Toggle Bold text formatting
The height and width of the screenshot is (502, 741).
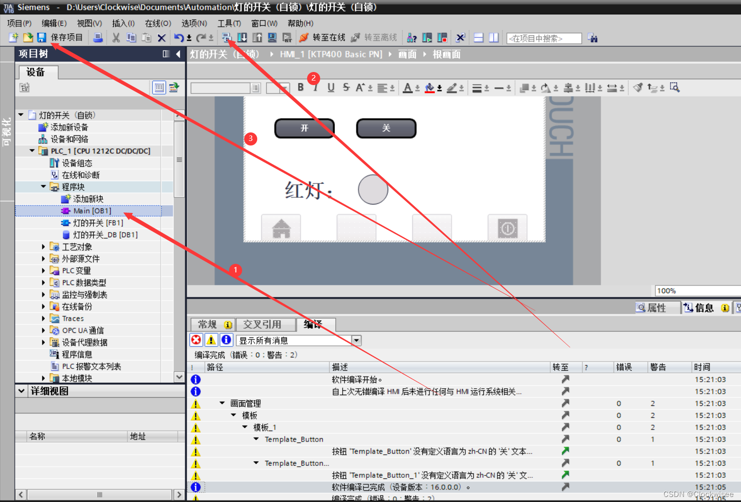tap(301, 87)
